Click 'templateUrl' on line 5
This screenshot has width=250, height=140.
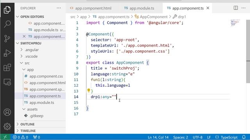point(104,45)
